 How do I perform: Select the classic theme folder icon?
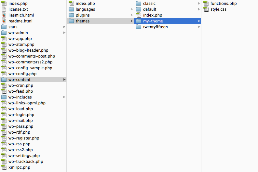[139, 3]
